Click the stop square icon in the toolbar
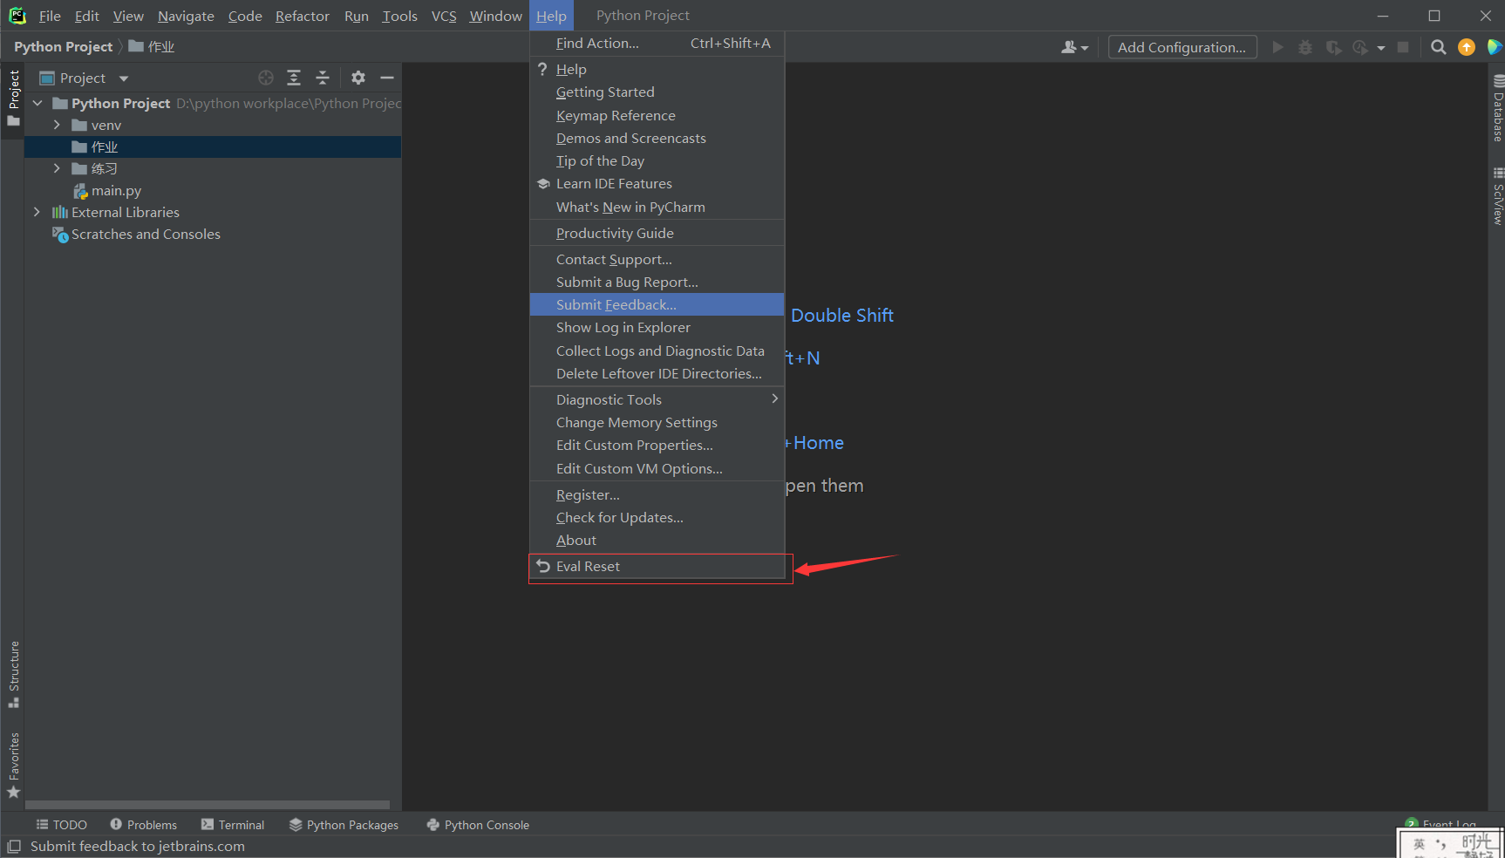The height and width of the screenshot is (858, 1505). (1403, 47)
